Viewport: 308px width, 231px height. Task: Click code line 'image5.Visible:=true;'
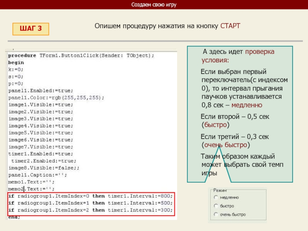[41, 133]
